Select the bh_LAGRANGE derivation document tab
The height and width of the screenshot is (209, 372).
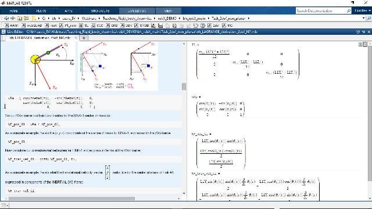coord(40,38)
